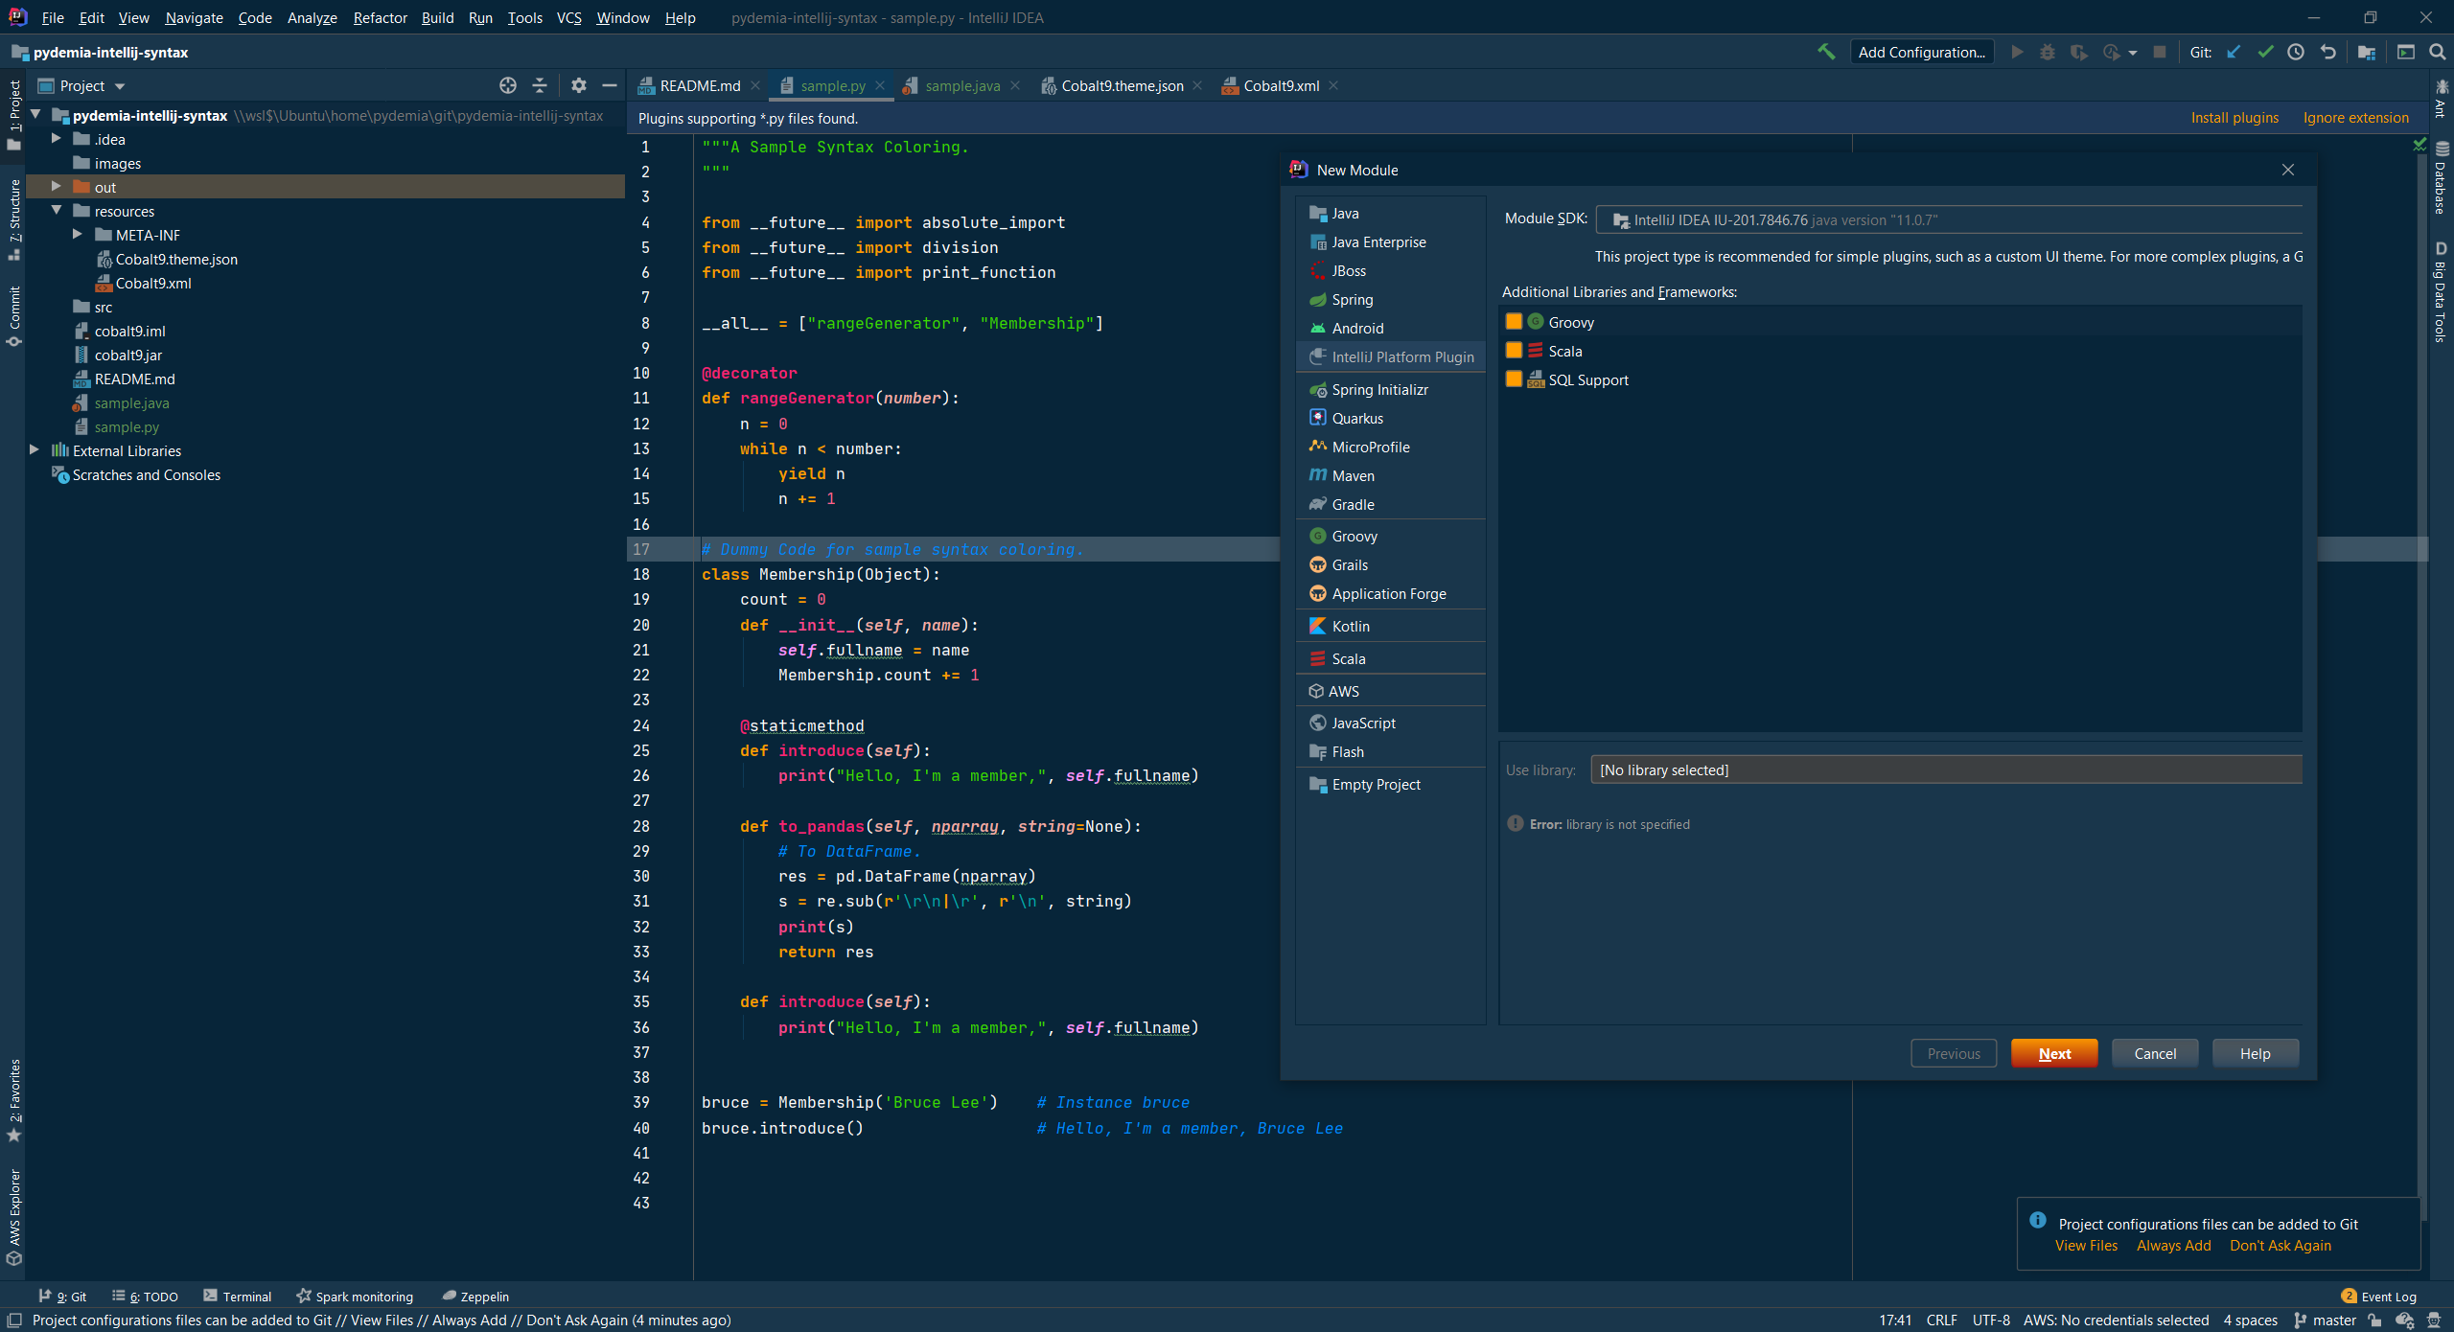Screen dimensions: 2454x1332
Task: Open the VCS menu
Action: coord(568,17)
